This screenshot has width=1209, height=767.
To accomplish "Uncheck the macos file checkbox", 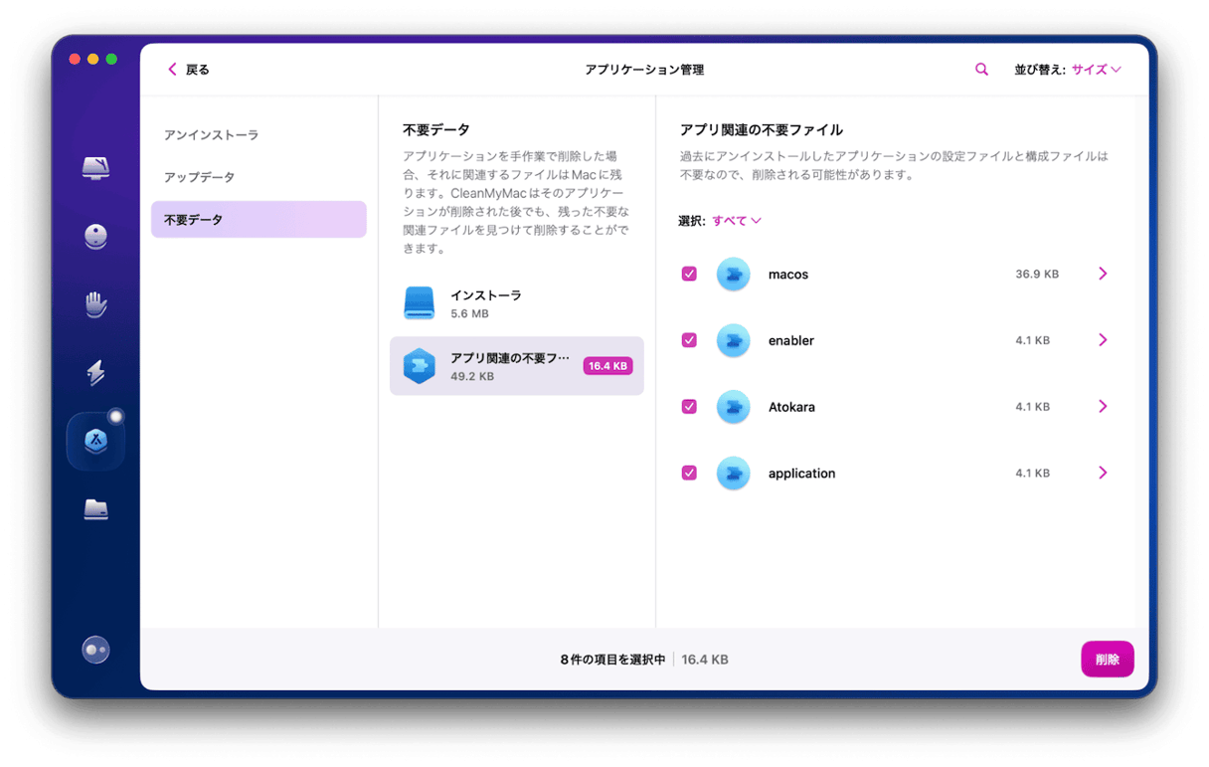I will (x=689, y=274).
